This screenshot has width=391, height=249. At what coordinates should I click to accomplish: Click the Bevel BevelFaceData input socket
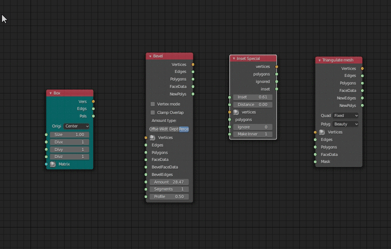point(146,167)
